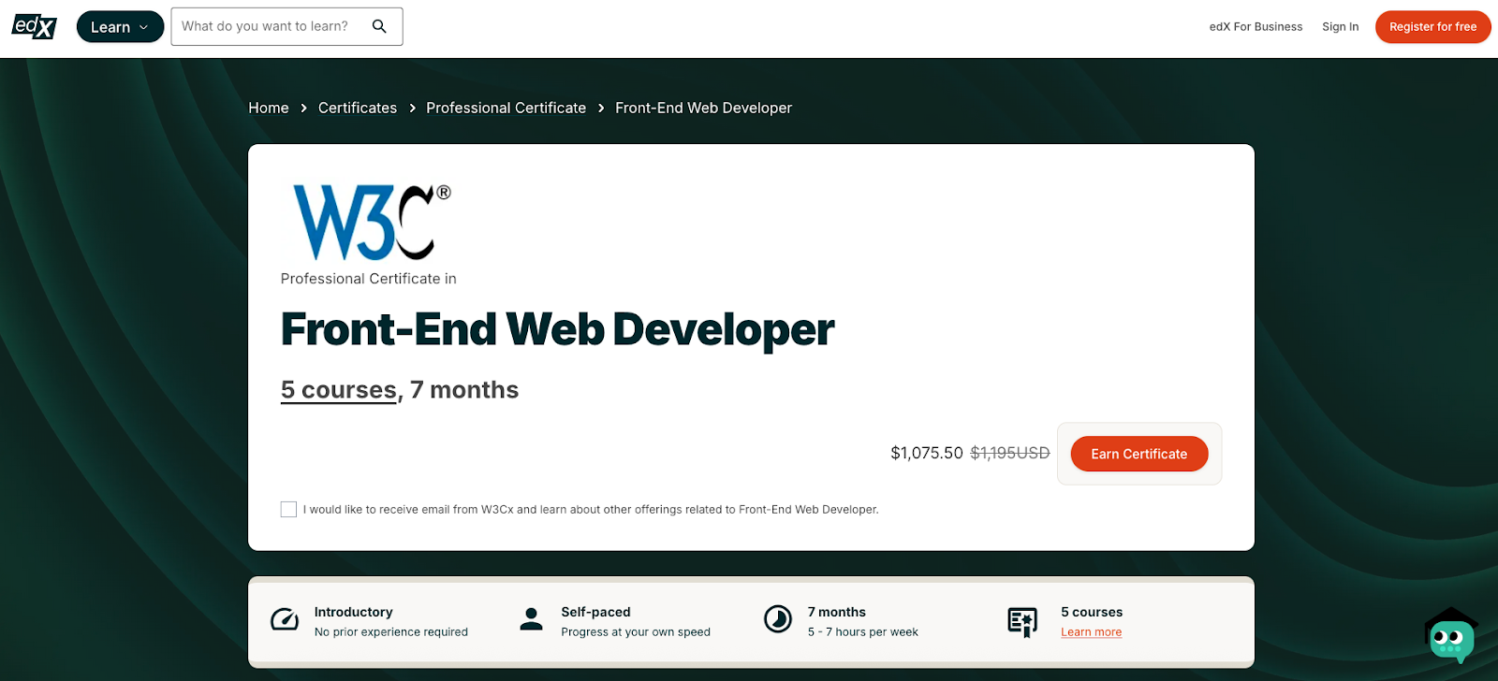This screenshot has width=1498, height=681.
Task: Click the Sign In link
Action: point(1340,27)
